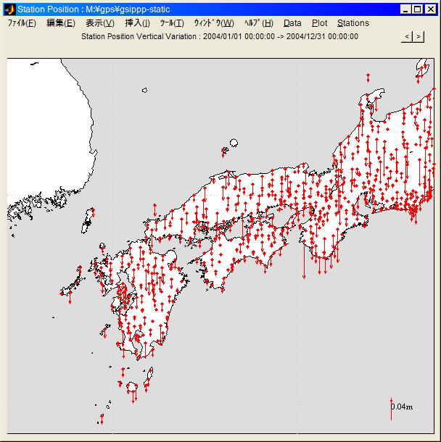Open the 編集(E) menu
This screenshot has width=441, height=442.
(60, 23)
